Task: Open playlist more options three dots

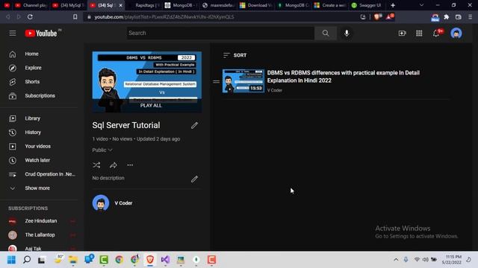Action: point(130,165)
